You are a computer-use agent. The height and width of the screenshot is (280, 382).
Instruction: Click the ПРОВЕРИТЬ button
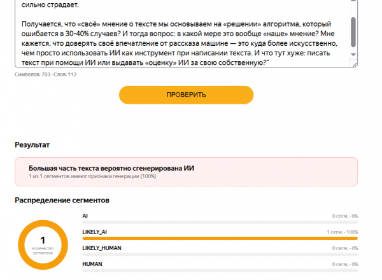(x=186, y=95)
